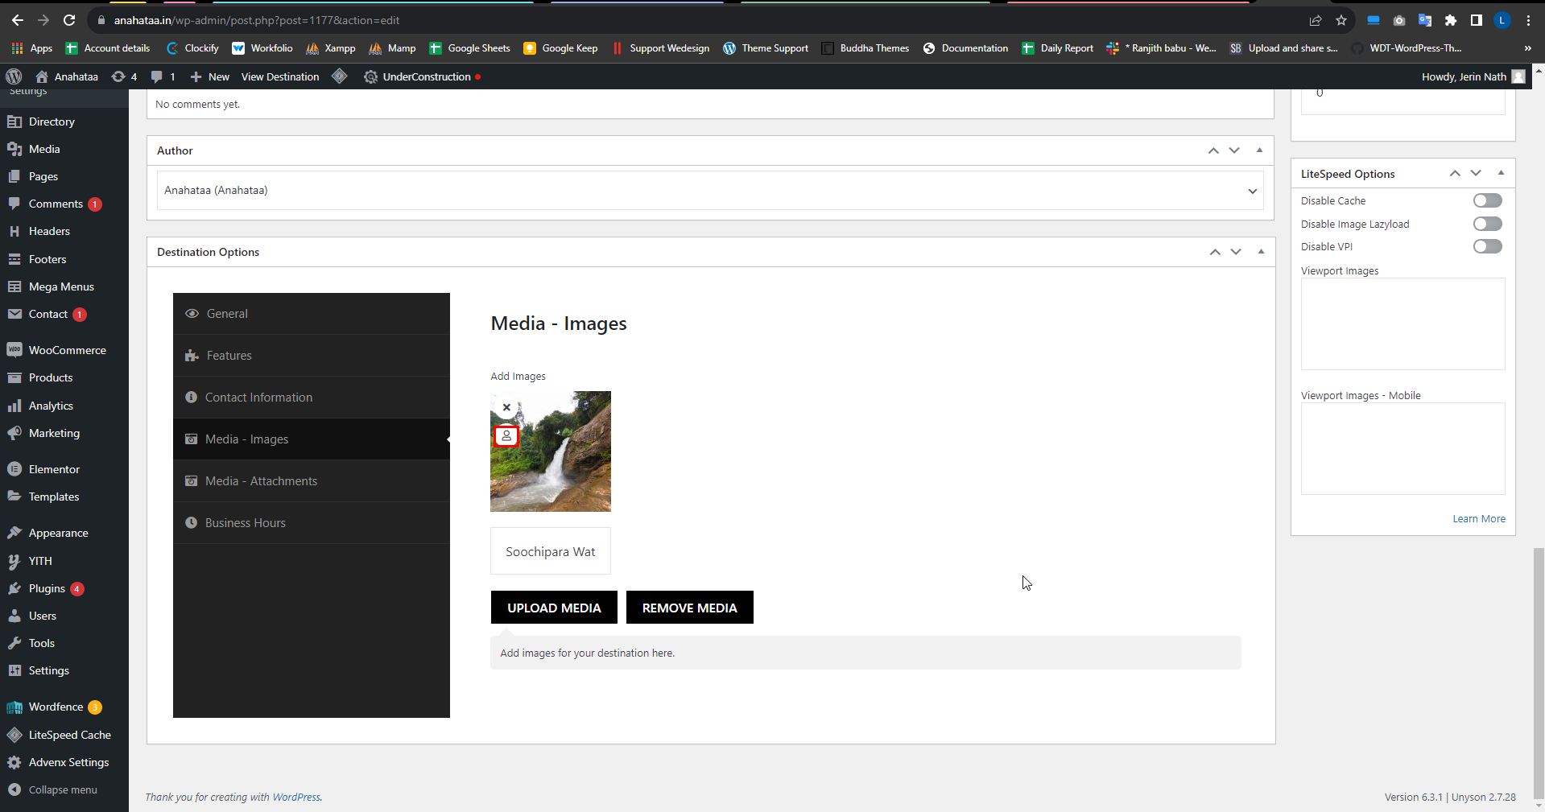Click Viewport Images - Mobile text area
The height and width of the screenshot is (812, 1545).
point(1402,449)
